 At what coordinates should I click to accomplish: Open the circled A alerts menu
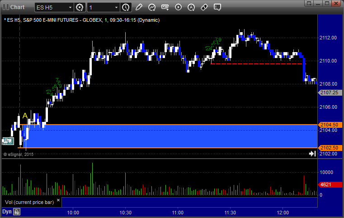tap(191, 7)
